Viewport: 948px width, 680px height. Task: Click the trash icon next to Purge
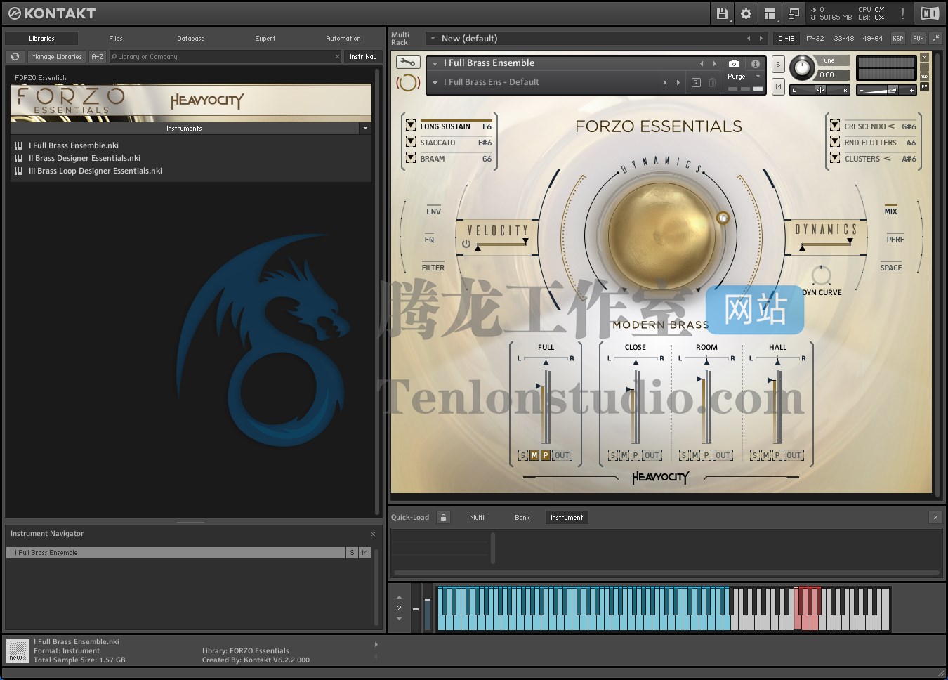pyautogui.click(x=713, y=82)
